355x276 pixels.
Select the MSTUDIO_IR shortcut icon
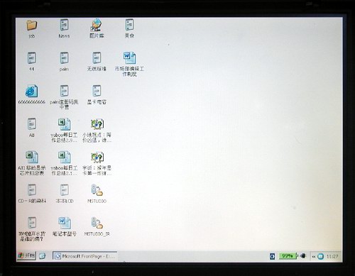97,223
